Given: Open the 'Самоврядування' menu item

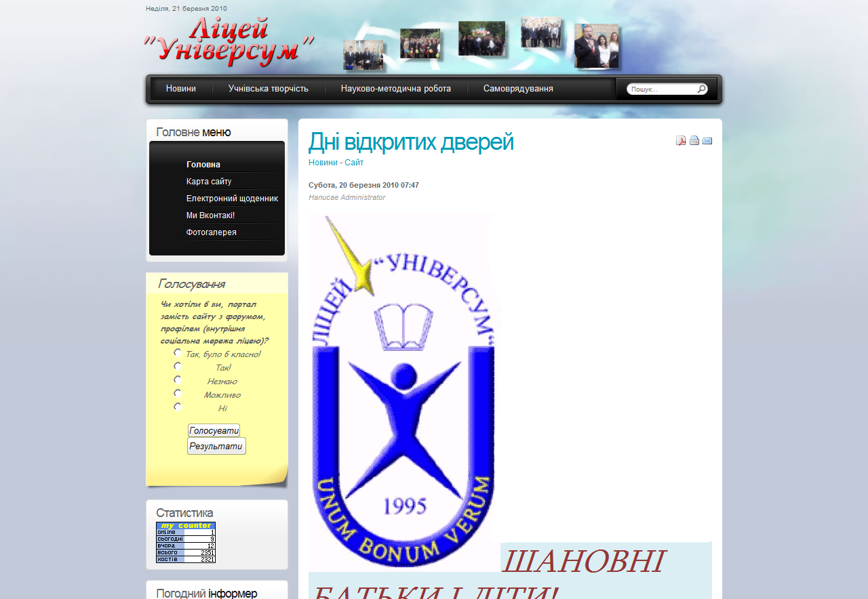Looking at the screenshot, I should pos(517,88).
